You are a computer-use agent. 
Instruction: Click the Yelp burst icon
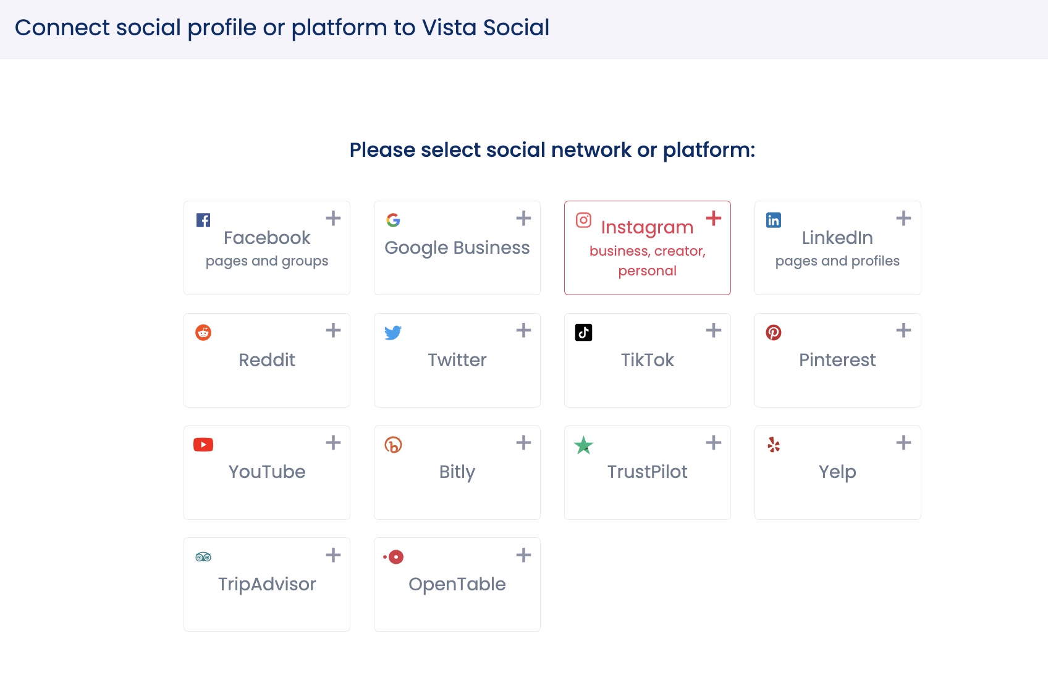774,445
